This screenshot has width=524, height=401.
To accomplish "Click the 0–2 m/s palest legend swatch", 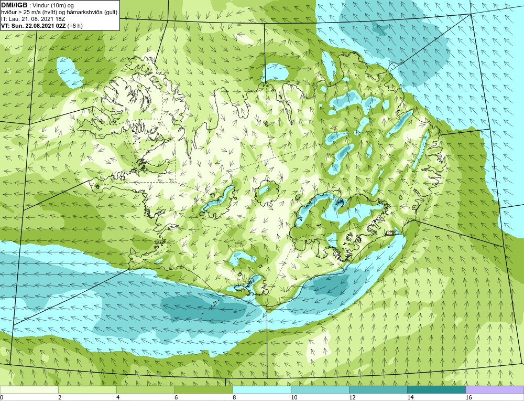I will [x=29, y=389].
